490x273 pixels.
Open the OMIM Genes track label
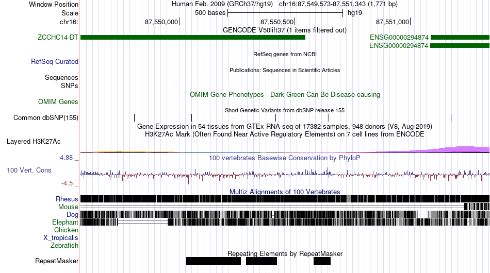(58, 101)
